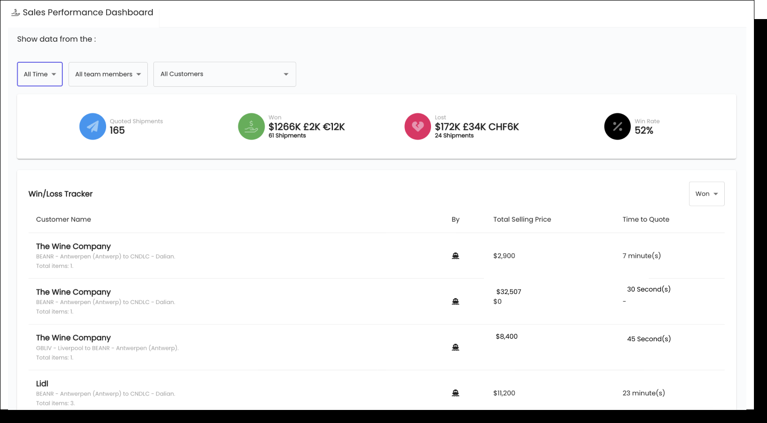Click the 24 Shipments lost label
The width and height of the screenshot is (767, 423).
454,135
